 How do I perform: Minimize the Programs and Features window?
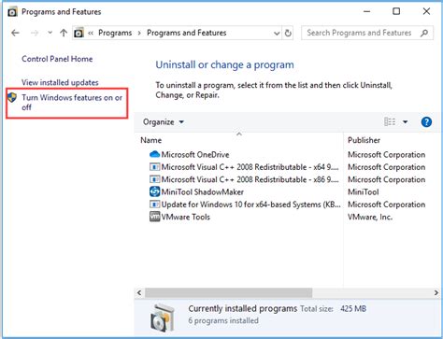pyautogui.click(x=367, y=12)
